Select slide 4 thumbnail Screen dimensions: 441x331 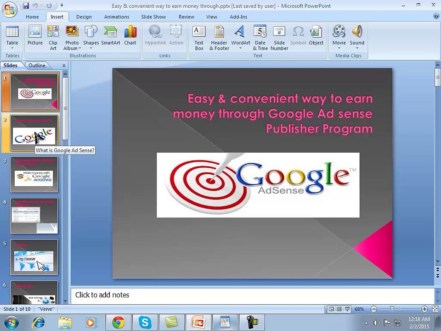[x=34, y=216]
